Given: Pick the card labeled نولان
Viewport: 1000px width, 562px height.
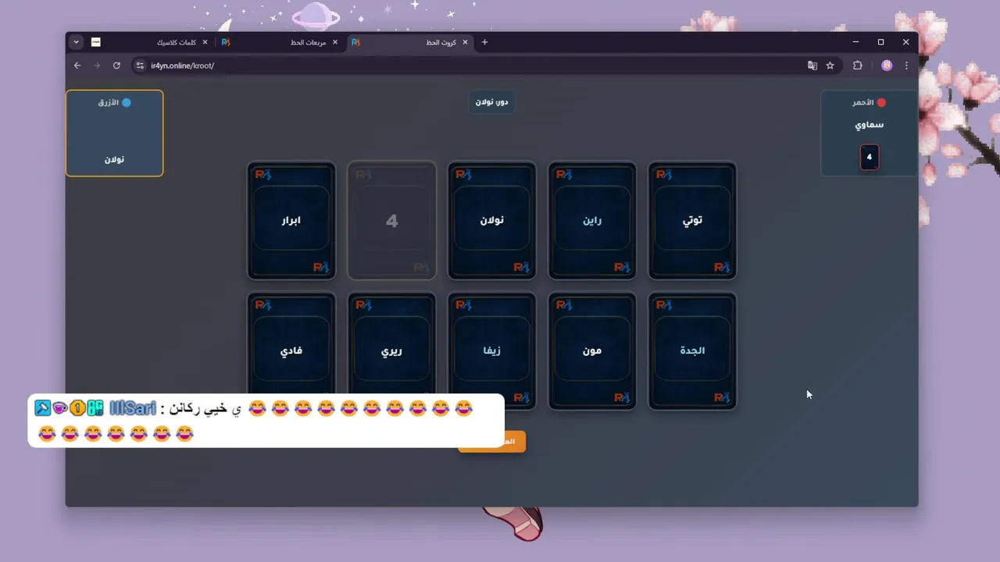Looking at the screenshot, I should coord(491,220).
